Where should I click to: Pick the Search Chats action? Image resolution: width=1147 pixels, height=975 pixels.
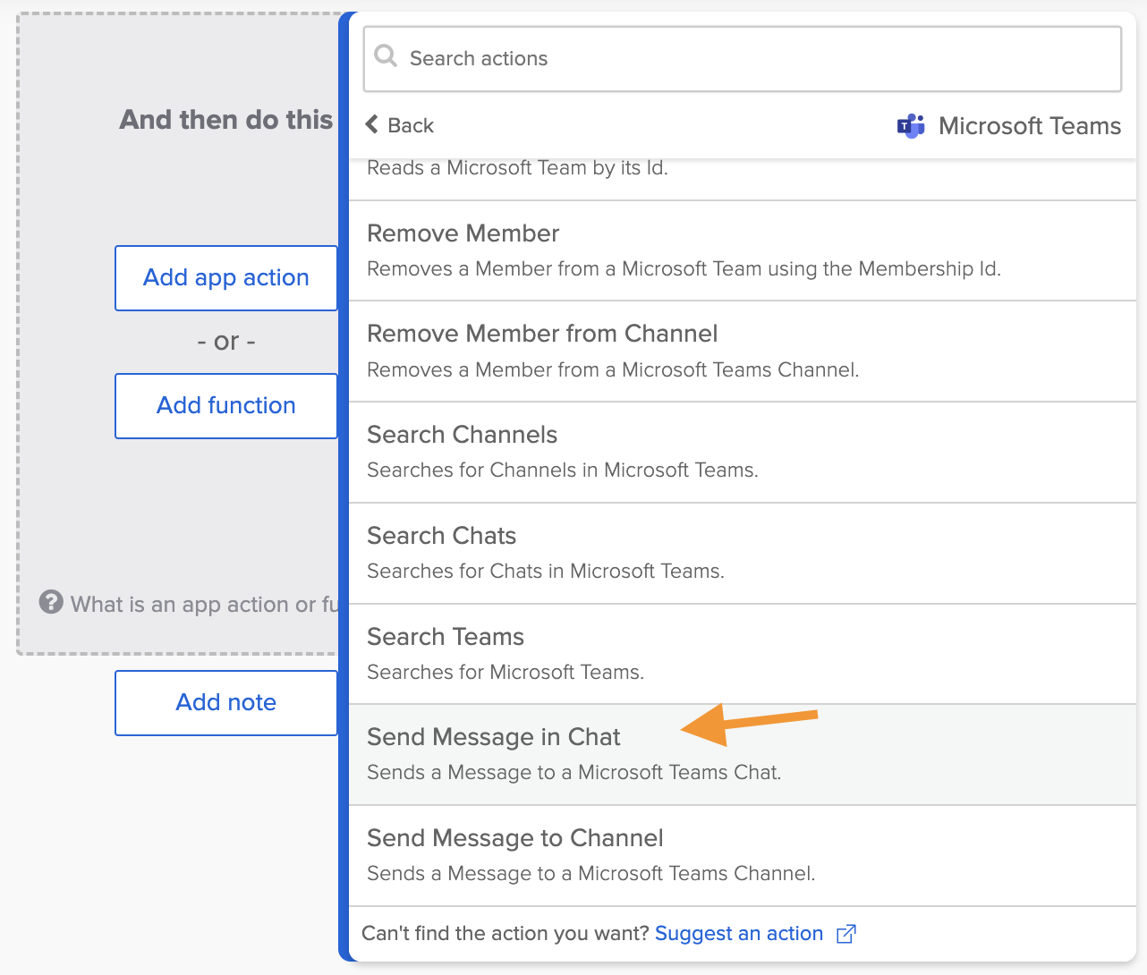pyautogui.click(x=741, y=553)
